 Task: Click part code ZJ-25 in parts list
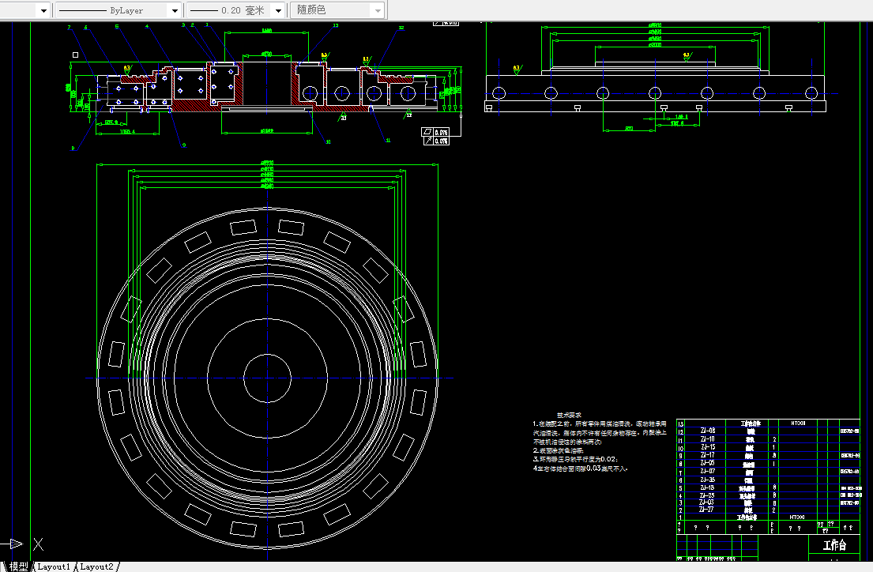708,495
